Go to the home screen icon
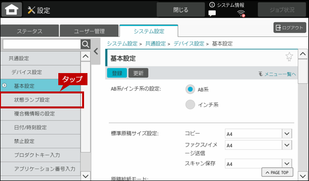309x181 pixels. [x=12, y=10]
